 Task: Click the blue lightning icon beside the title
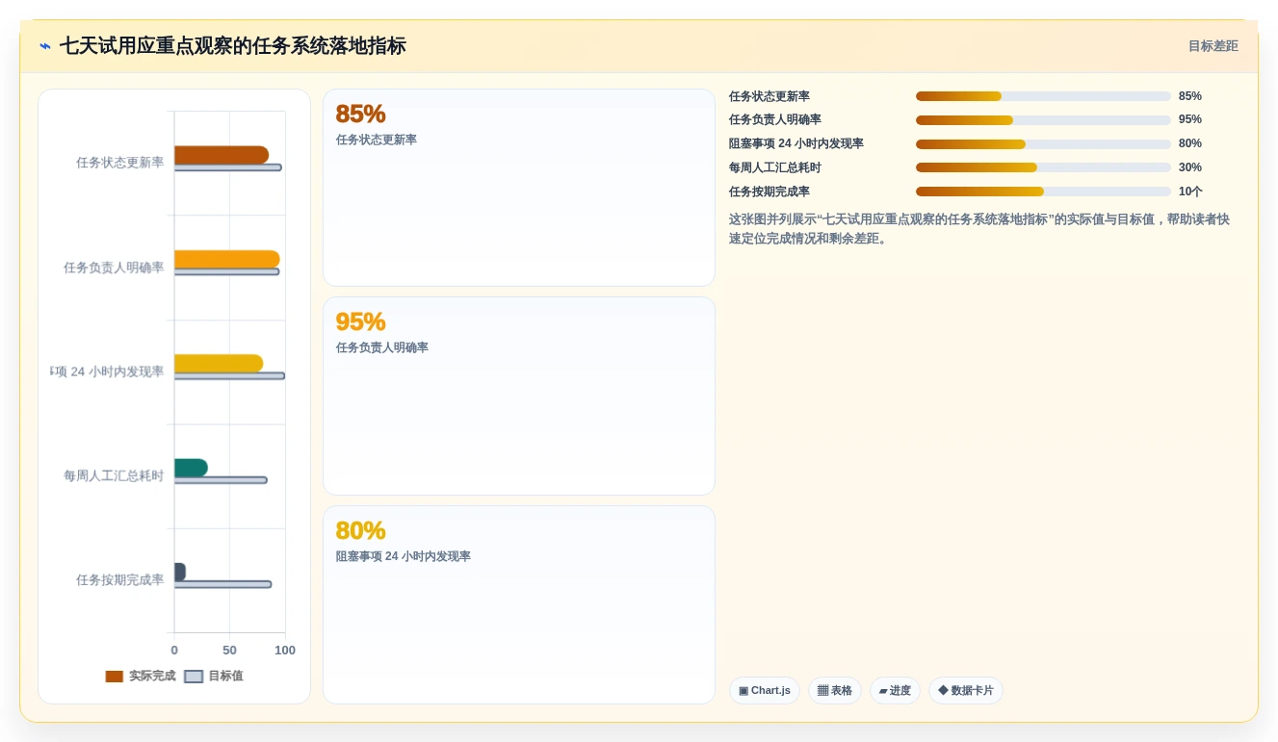click(45, 46)
